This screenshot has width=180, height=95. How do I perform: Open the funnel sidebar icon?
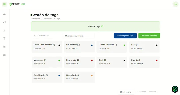4,38
